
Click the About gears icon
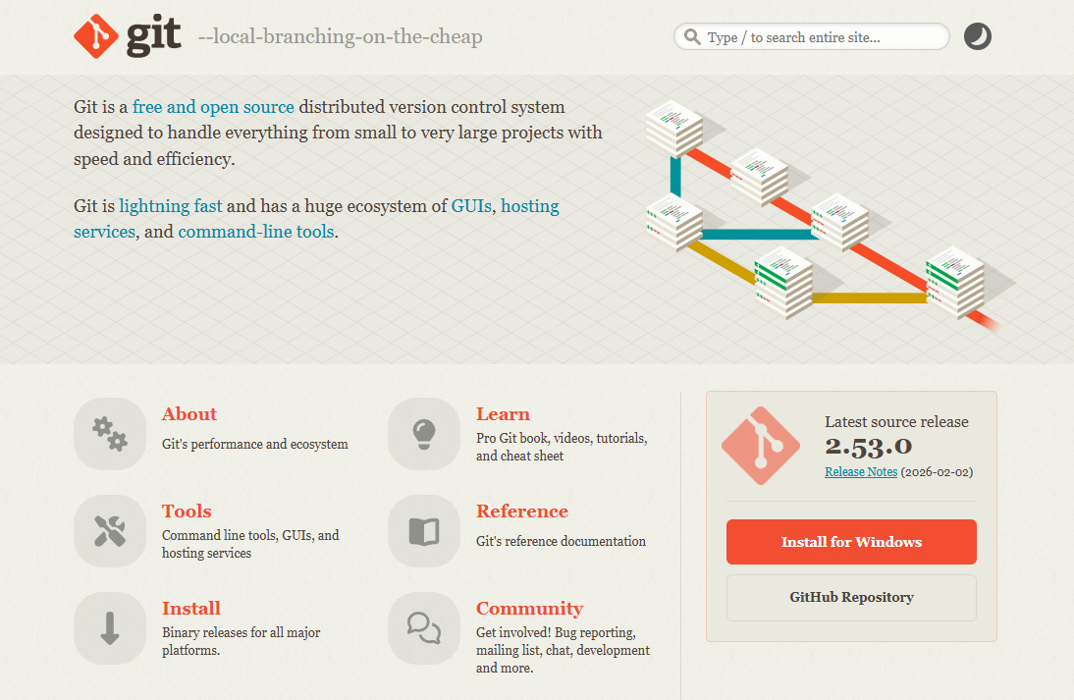110,434
